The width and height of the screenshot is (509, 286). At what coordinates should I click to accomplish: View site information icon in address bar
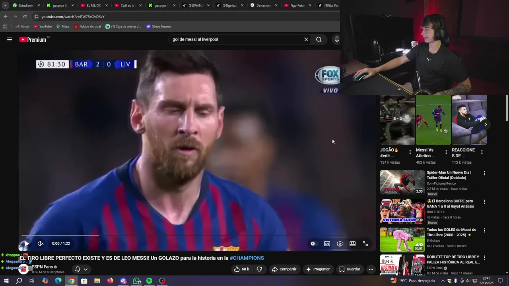(x=36, y=17)
